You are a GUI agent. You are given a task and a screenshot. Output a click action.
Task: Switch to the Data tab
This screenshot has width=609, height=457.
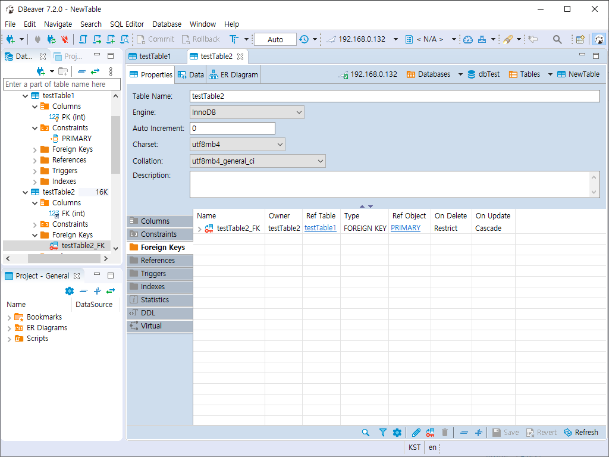(191, 74)
